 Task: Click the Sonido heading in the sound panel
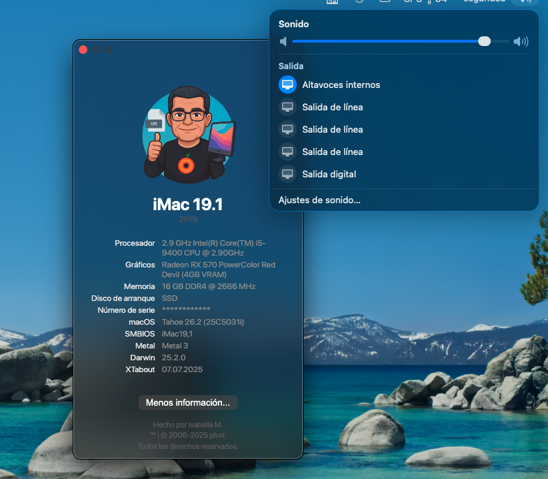294,24
